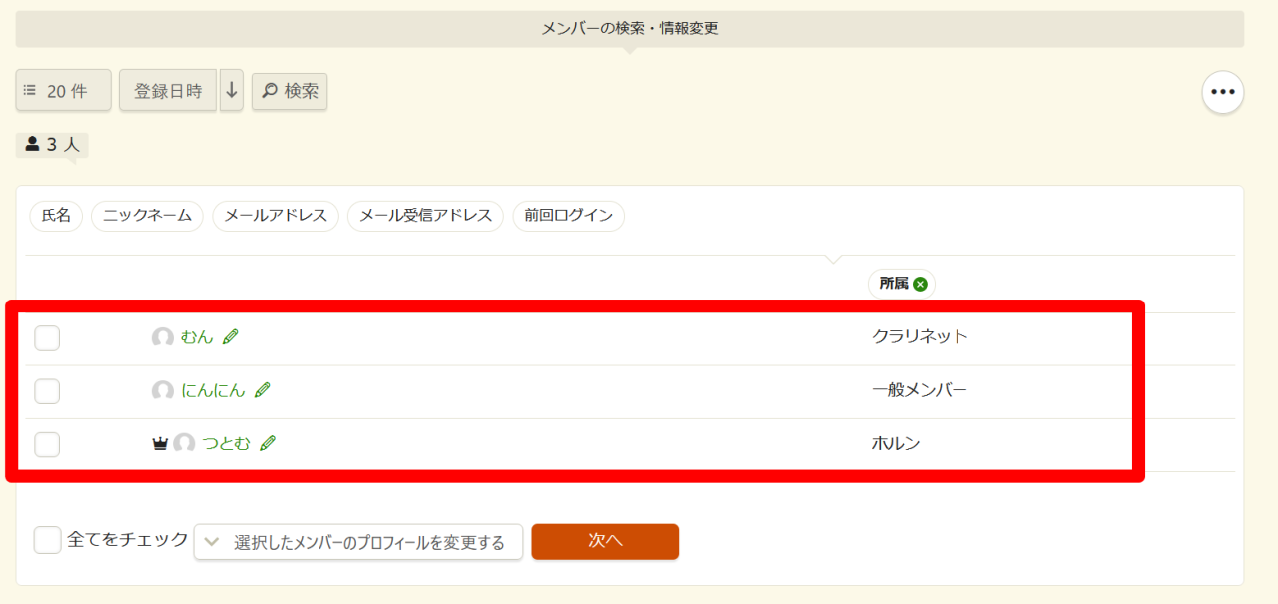1278x604 pixels.
Task: Open the 登録日時 sort field dropdown
Action: coord(168,91)
